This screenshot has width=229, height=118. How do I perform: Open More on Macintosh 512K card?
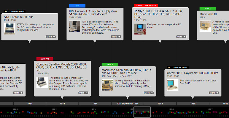pos(149,93)
